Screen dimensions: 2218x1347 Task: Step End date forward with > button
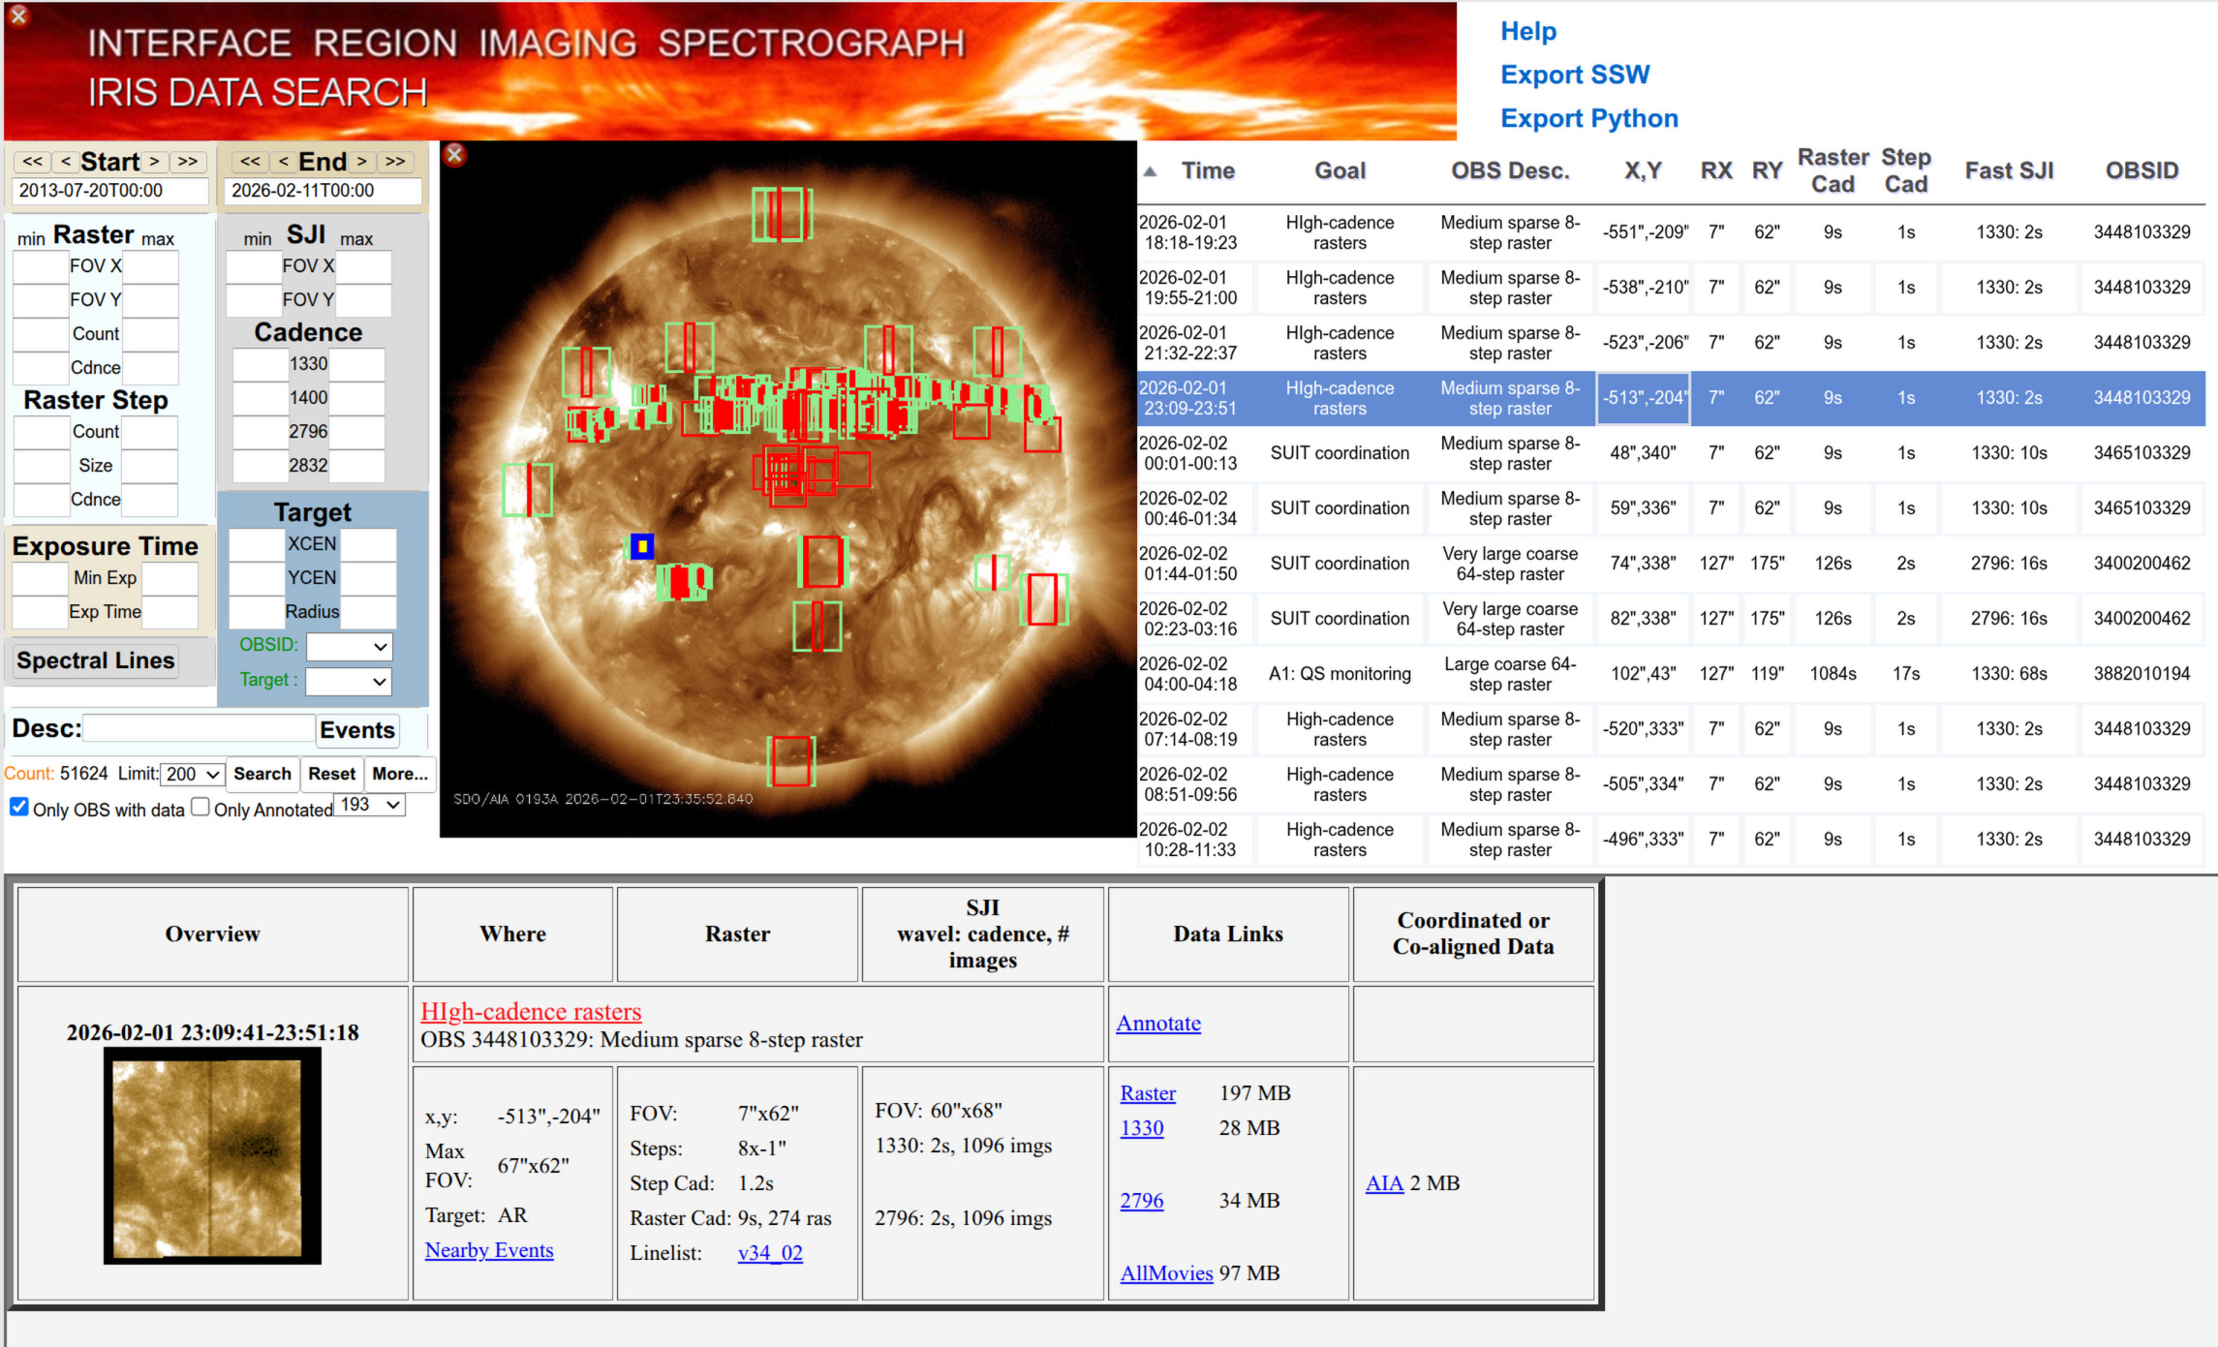[x=362, y=162]
